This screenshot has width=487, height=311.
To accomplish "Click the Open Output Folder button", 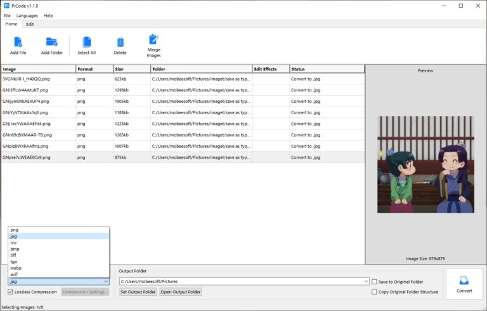I will coord(180,292).
